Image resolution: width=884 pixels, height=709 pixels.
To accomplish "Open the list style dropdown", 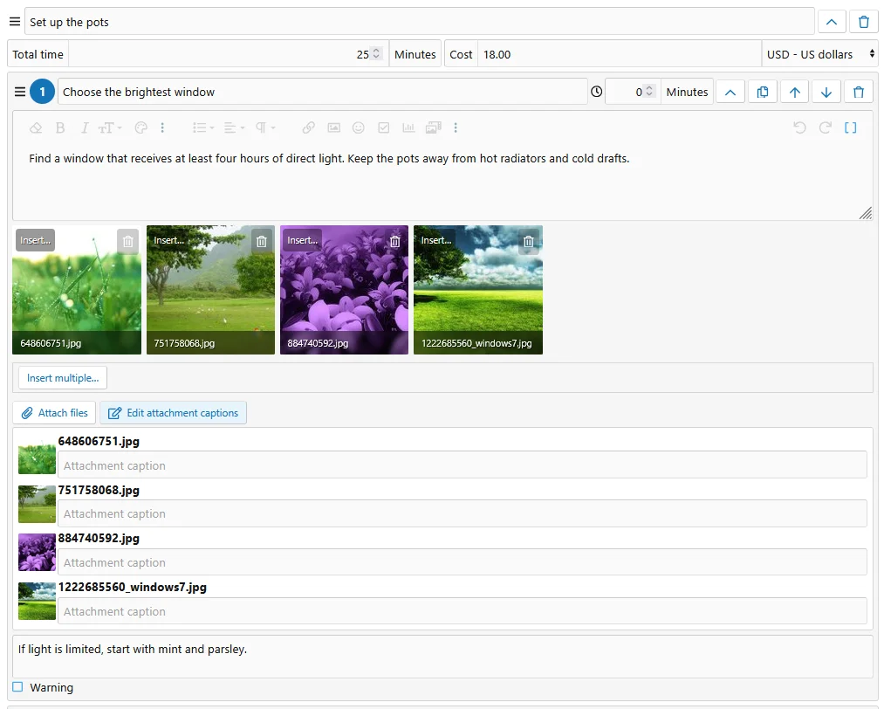I will (x=203, y=128).
